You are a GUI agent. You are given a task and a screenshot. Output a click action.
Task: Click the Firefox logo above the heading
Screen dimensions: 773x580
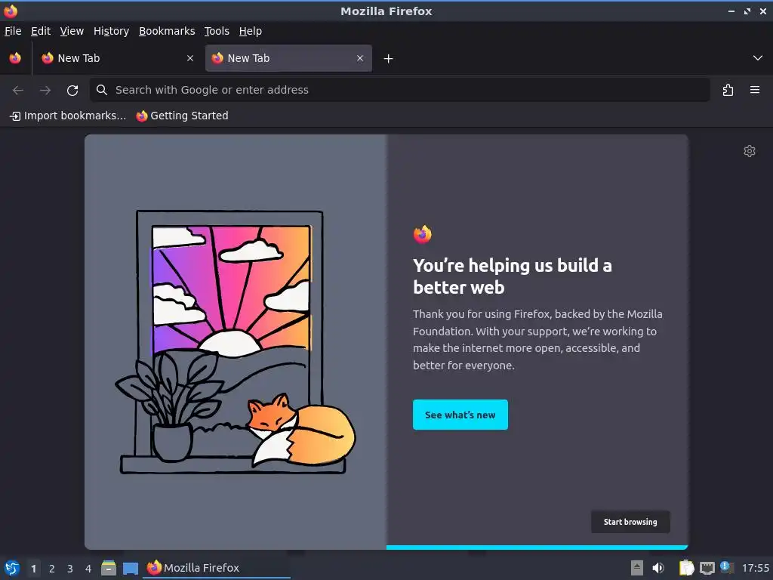point(423,234)
